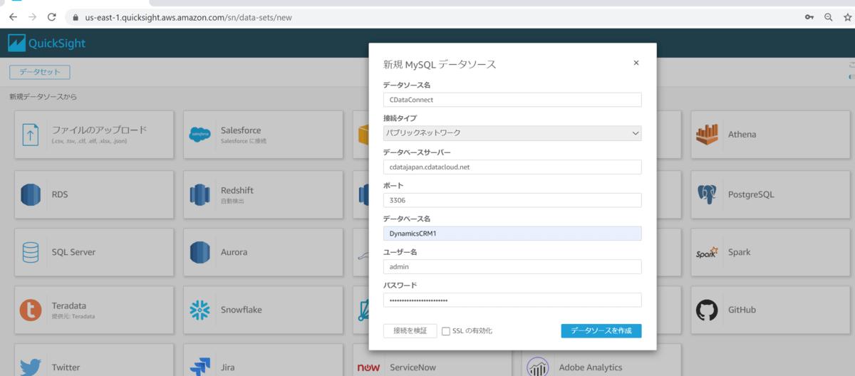Click the データセット button
855x376 pixels.
[40, 72]
